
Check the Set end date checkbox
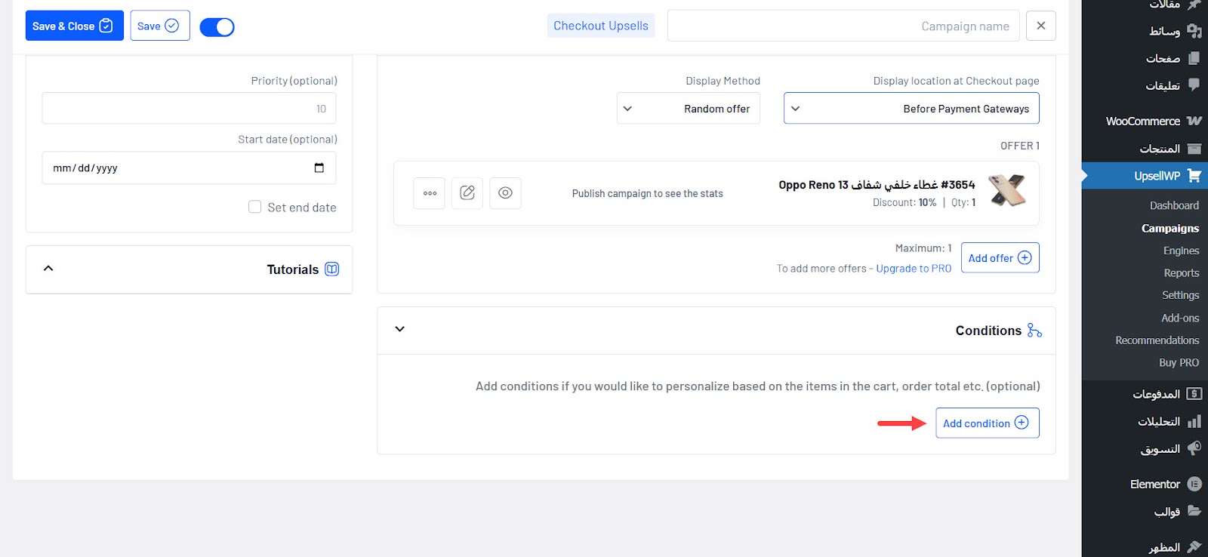(x=255, y=207)
